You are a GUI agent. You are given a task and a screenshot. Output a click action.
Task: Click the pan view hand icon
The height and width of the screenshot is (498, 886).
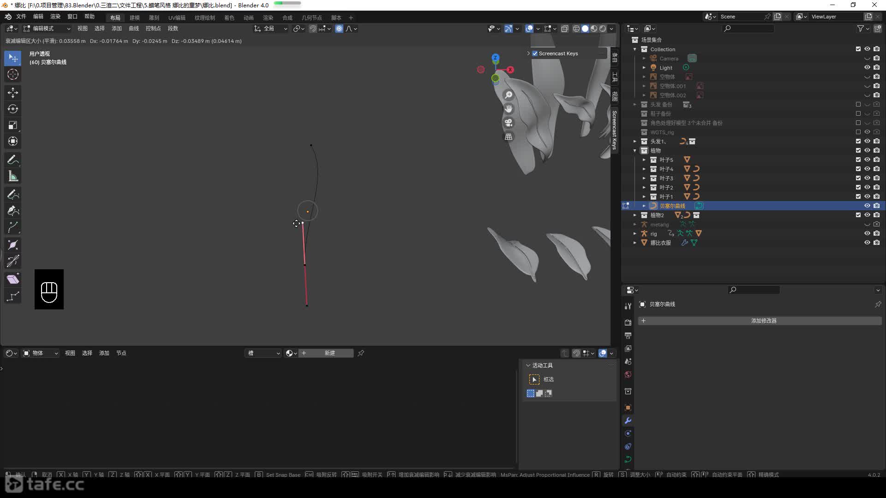(x=509, y=109)
